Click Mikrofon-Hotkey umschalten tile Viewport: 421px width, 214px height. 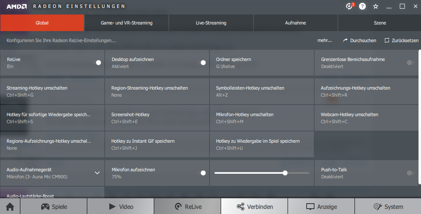(262, 118)
